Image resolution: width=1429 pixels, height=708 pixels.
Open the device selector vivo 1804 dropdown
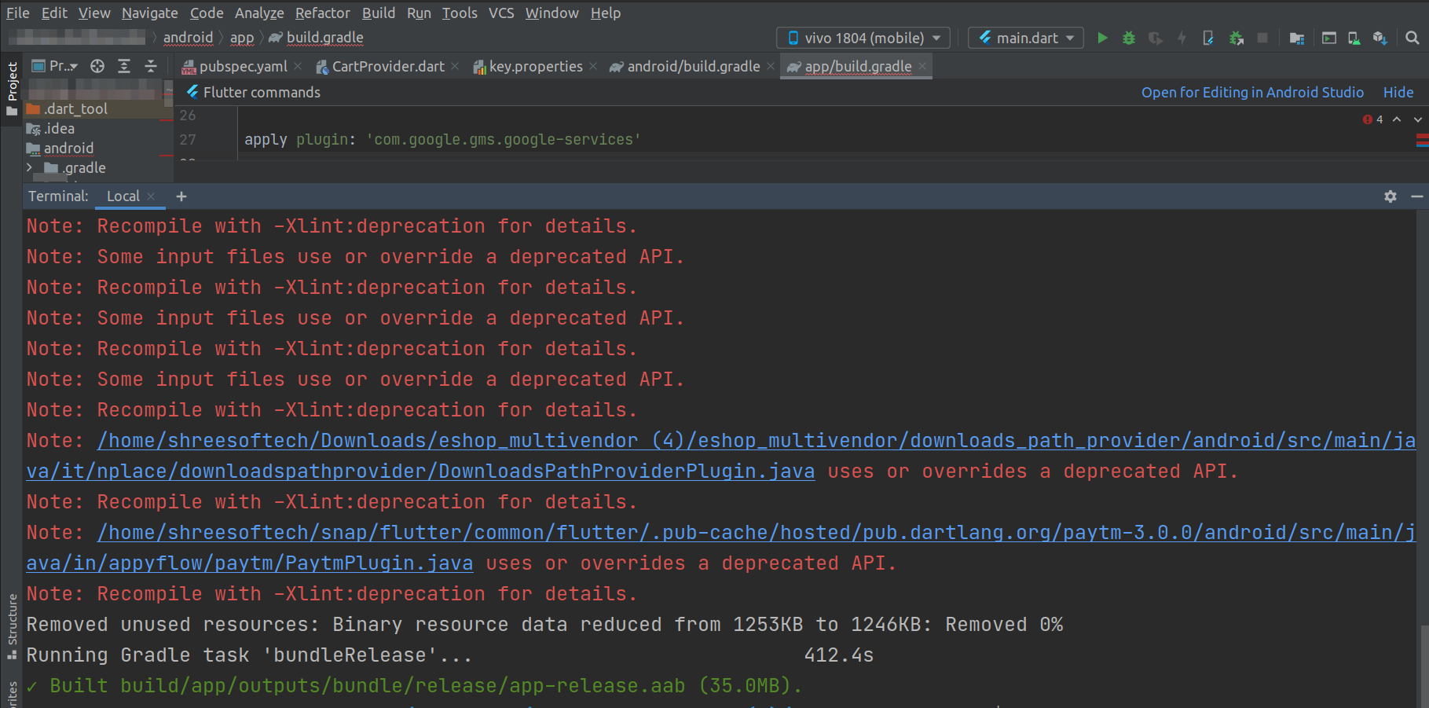click(x=863, y=38)
